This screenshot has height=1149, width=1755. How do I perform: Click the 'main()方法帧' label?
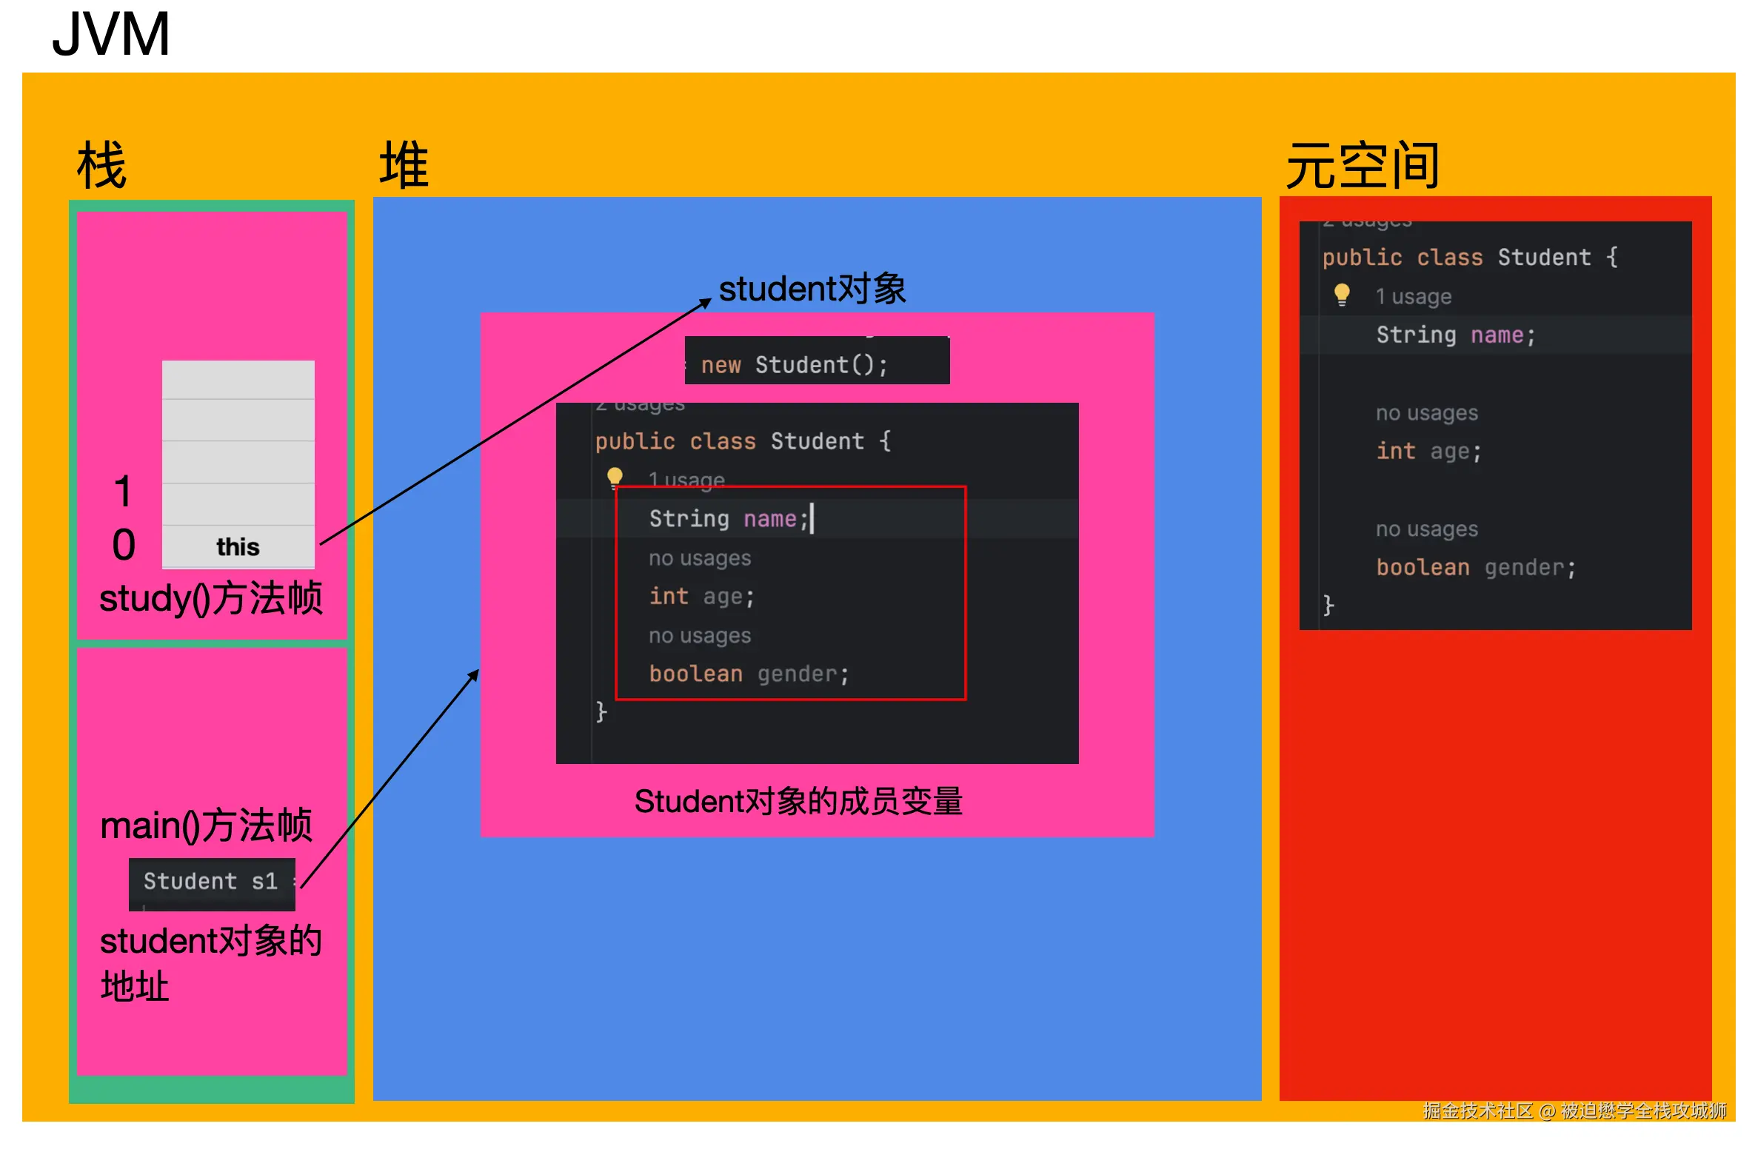tap(207, 825)
